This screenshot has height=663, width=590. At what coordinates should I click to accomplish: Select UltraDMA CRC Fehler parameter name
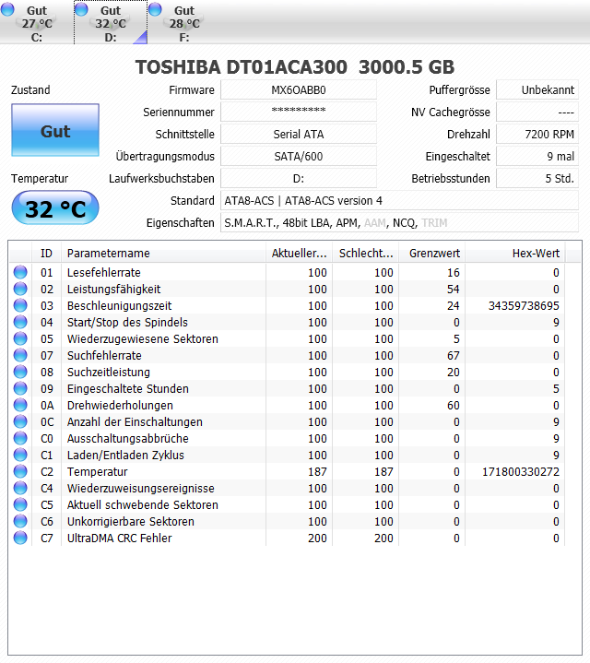coord(120,539)
